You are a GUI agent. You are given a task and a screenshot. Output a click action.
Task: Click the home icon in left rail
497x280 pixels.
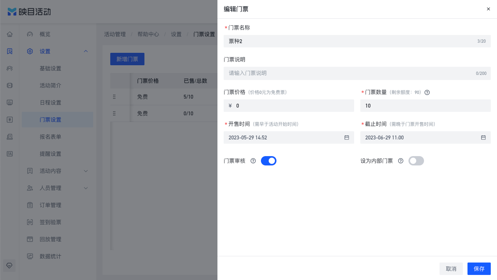click(10, 34)
